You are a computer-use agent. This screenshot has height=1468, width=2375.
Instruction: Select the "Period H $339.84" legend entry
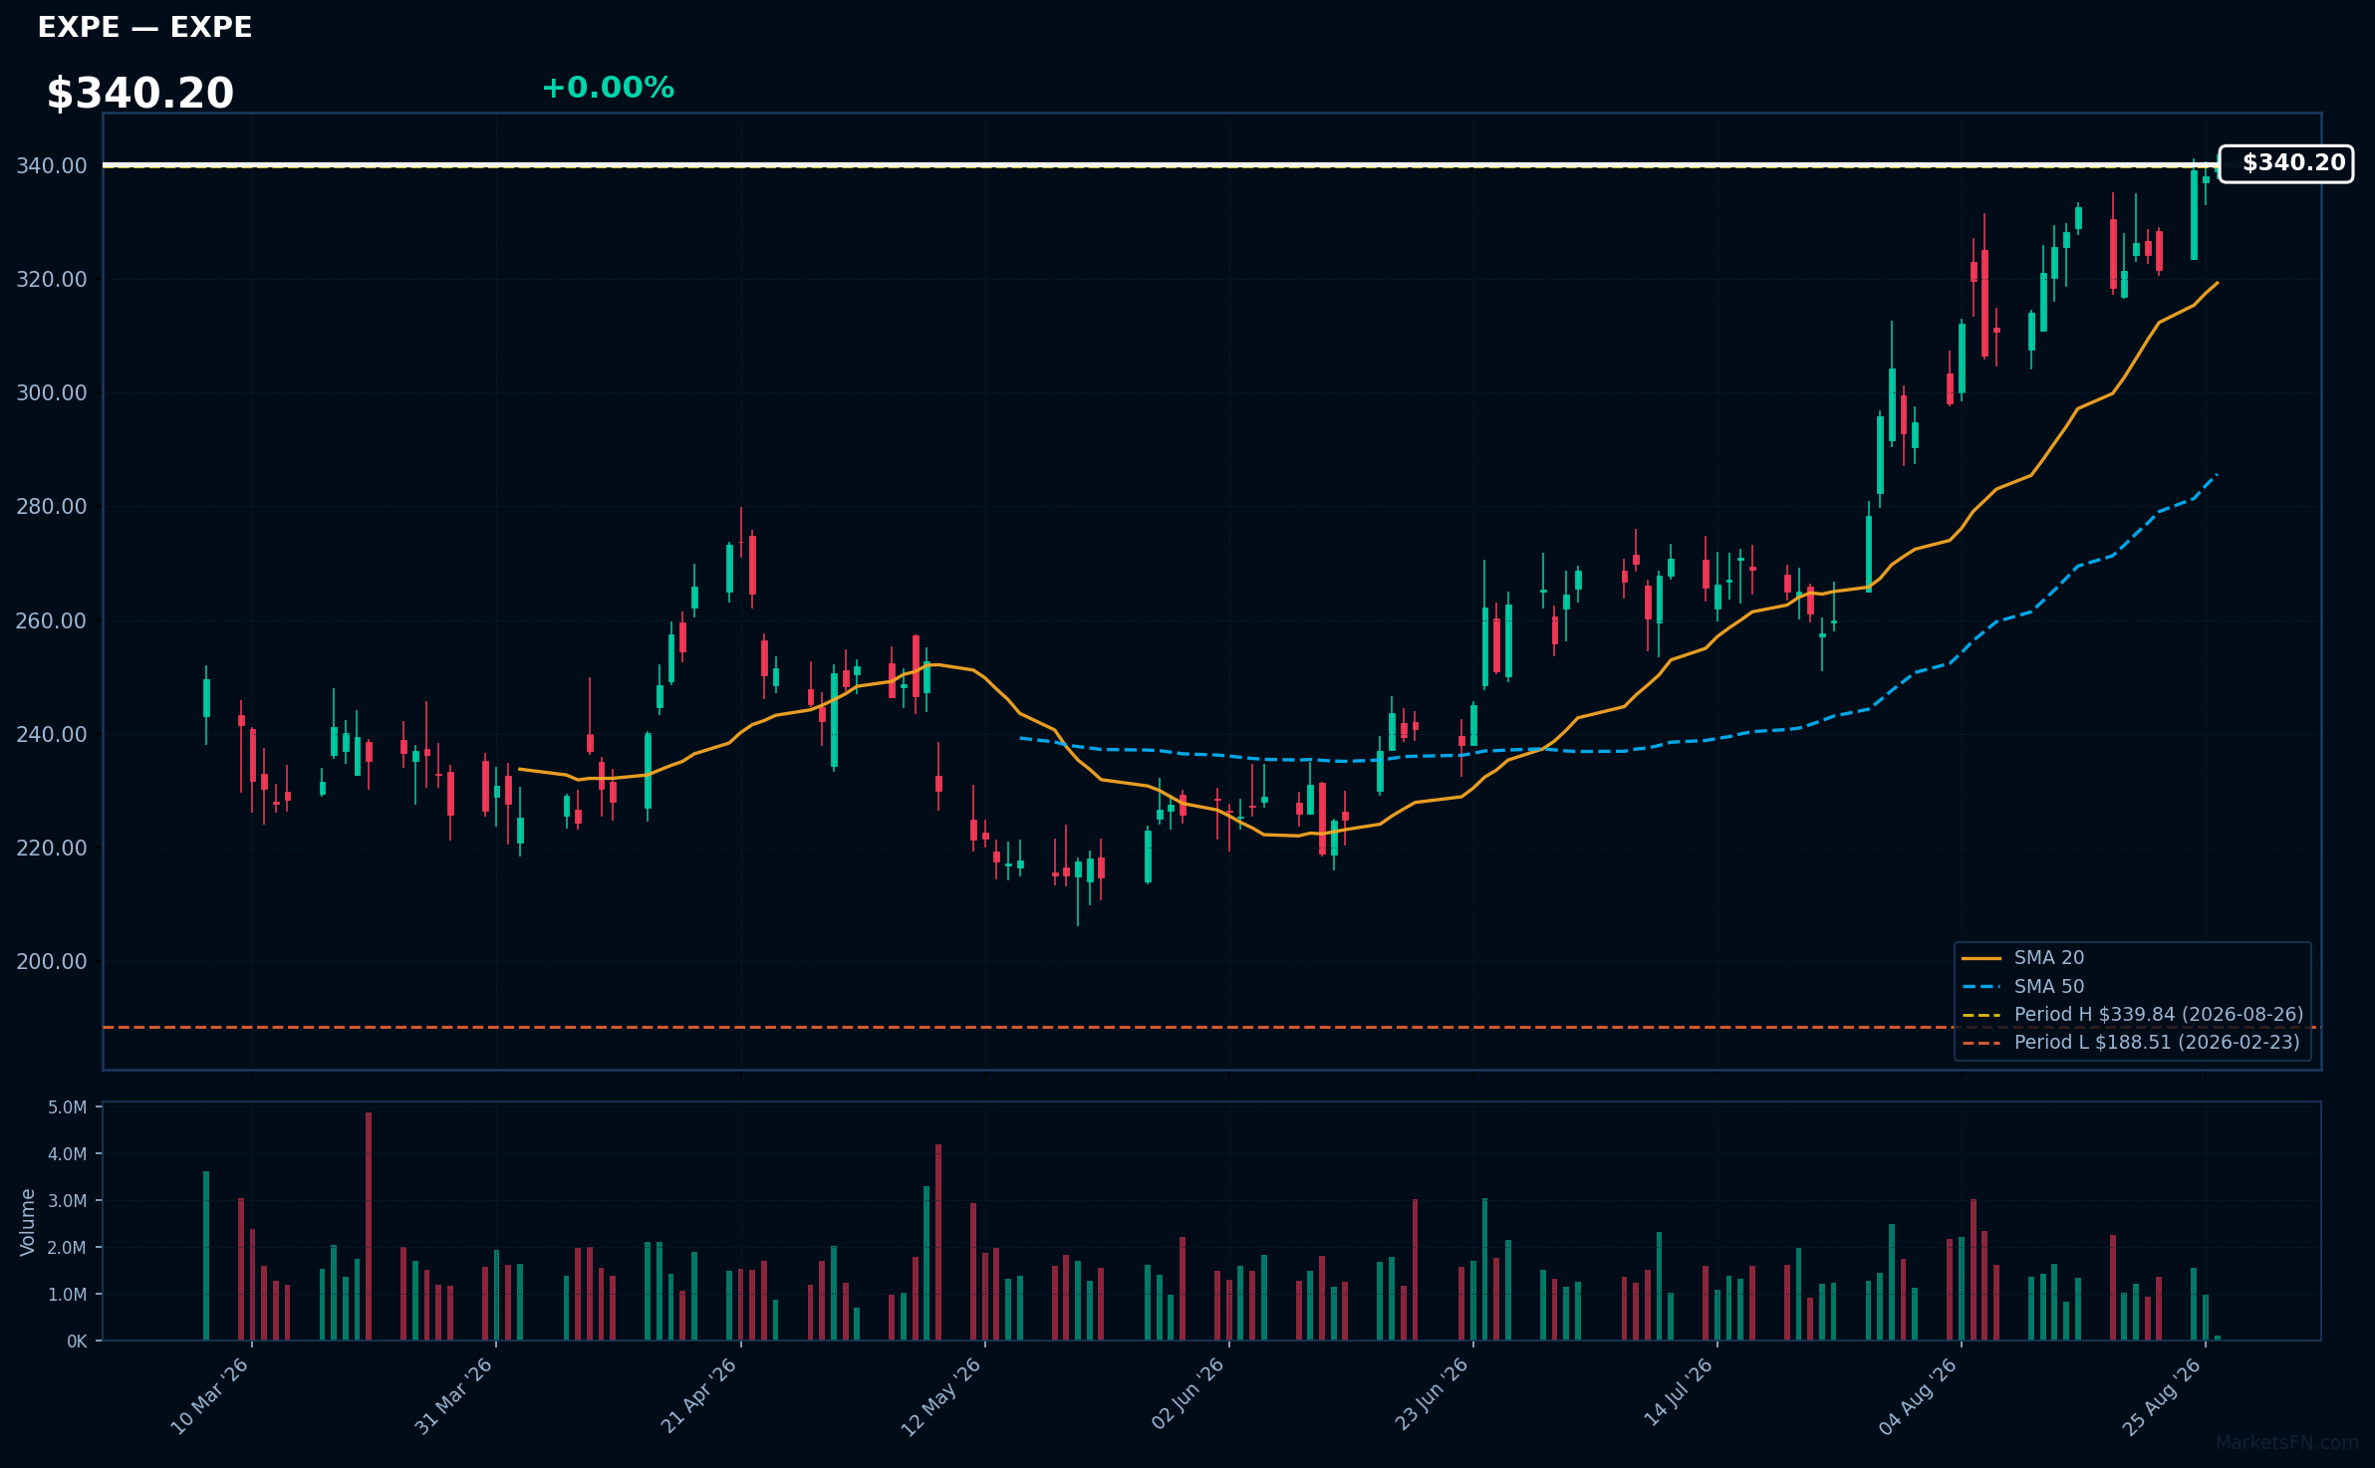pyautogui.click(x=2159, y=1015)
